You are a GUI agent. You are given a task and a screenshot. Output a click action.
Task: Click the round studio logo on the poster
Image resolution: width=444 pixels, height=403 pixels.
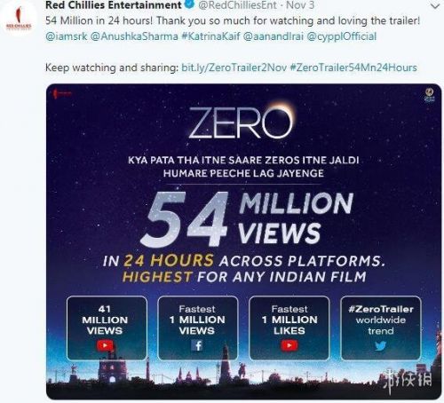(429, 95)
